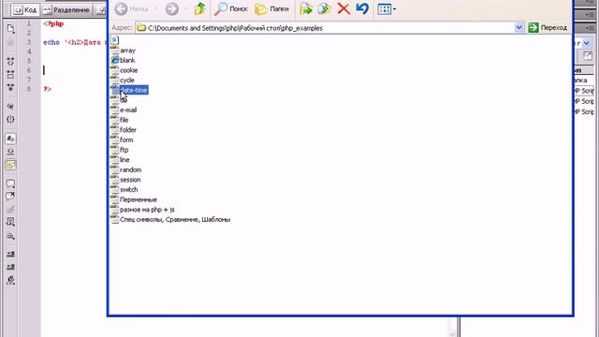Screen dimensions: 599x337
Task: Select the session folder
Action: coord(125,180)
